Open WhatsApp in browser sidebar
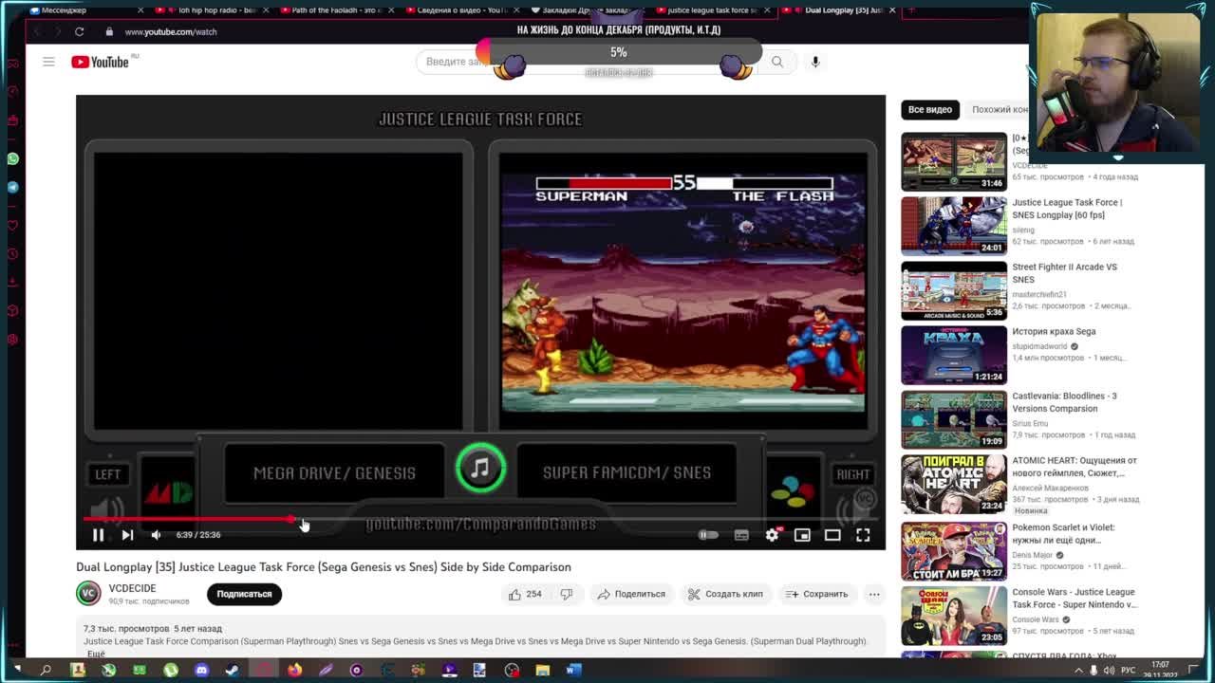The height and width of the screenshot is (683, 1215). [12, 158]
